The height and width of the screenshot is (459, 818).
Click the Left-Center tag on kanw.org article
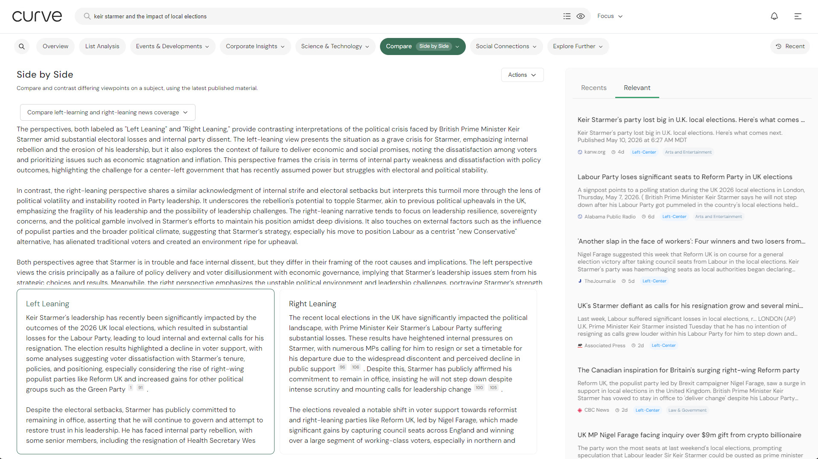(644, 152)
